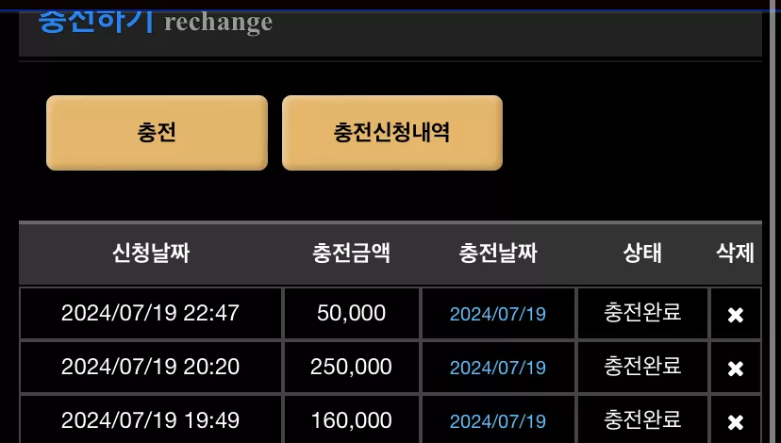Image resolution: width=781 pixels, height=443 pixels.
Task: Click 충전완료 status in the first row
Action: [x=642, y=313]
